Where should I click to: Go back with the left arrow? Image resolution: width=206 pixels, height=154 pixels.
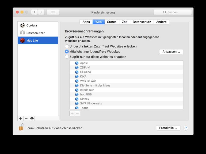[35, 12]
